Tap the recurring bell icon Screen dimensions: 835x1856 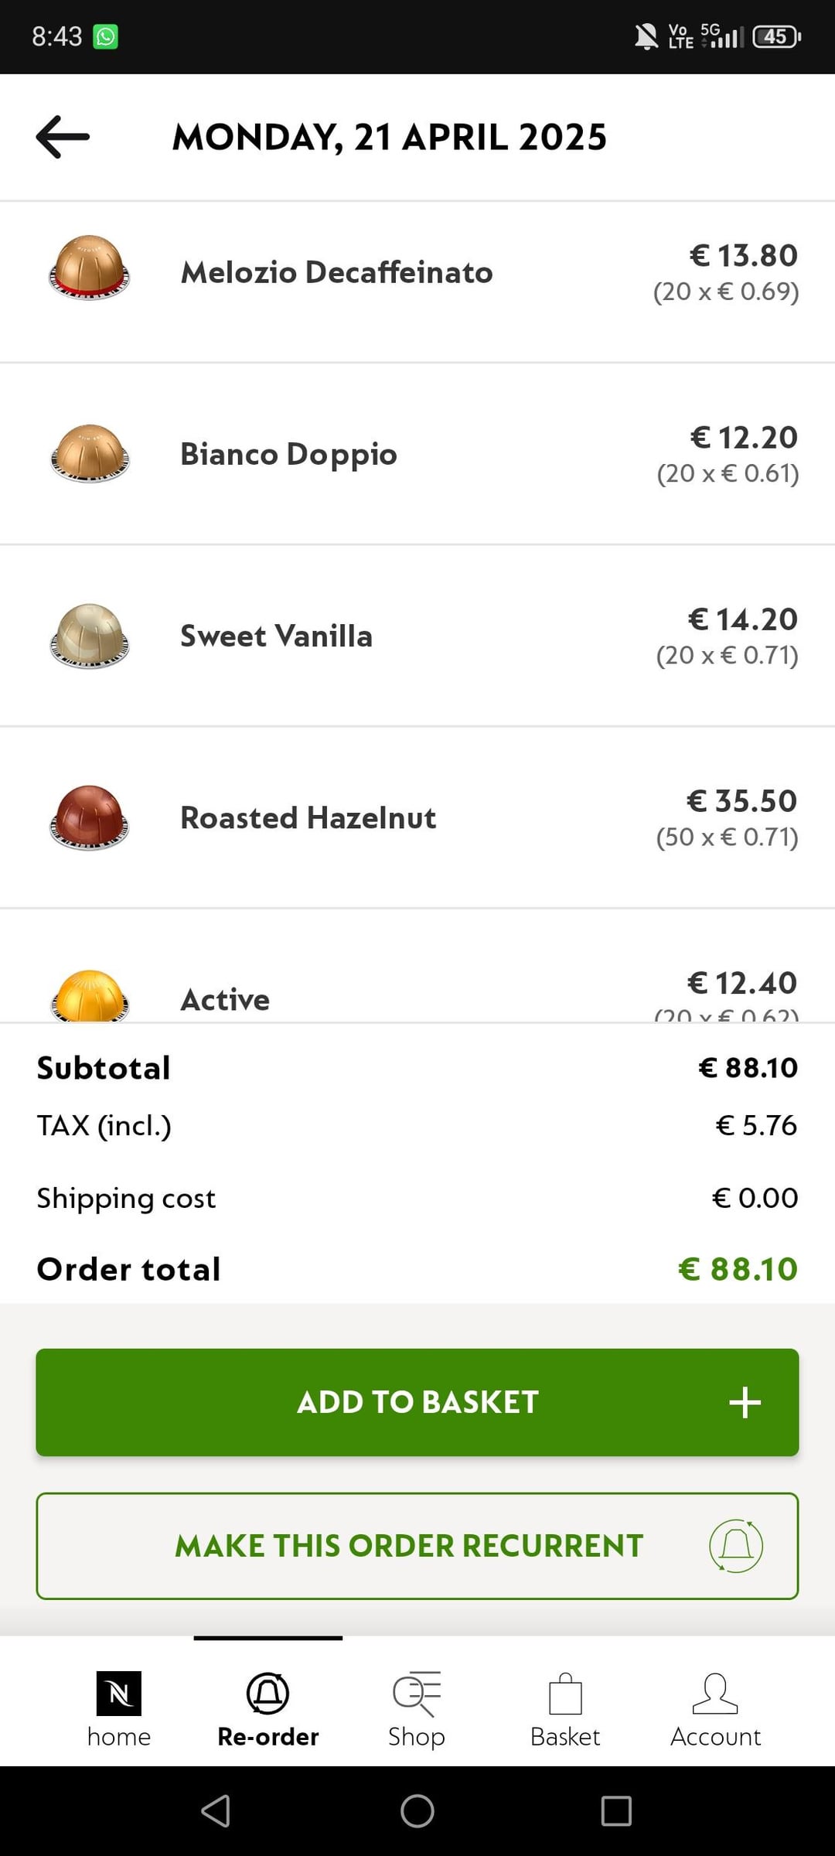(736, 1546)
